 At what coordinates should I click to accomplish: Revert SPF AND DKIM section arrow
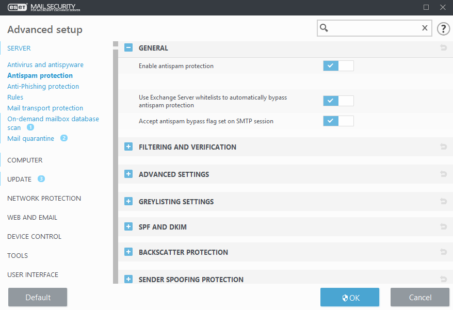coord(444,226)
